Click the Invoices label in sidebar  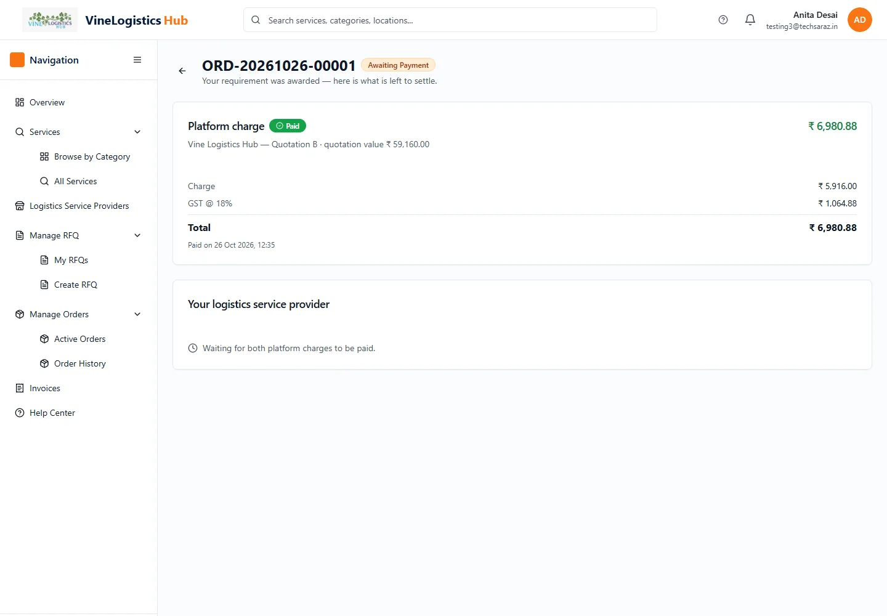click(x=45, y=388)
